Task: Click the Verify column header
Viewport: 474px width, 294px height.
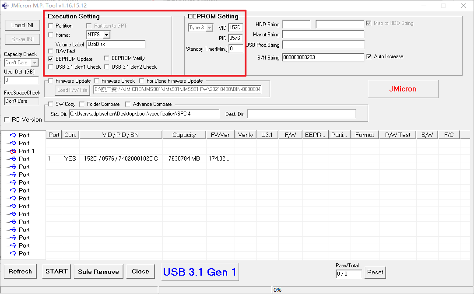Action: (246, 135)
